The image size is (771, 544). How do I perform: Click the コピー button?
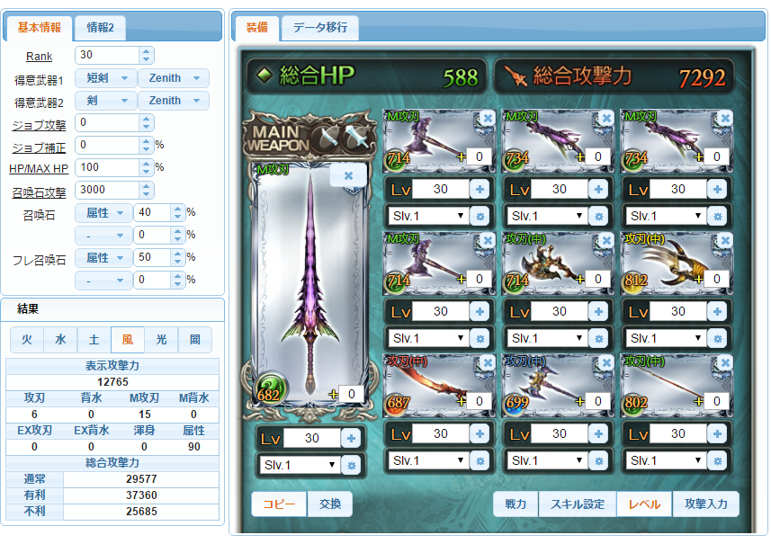click(279, 504)
